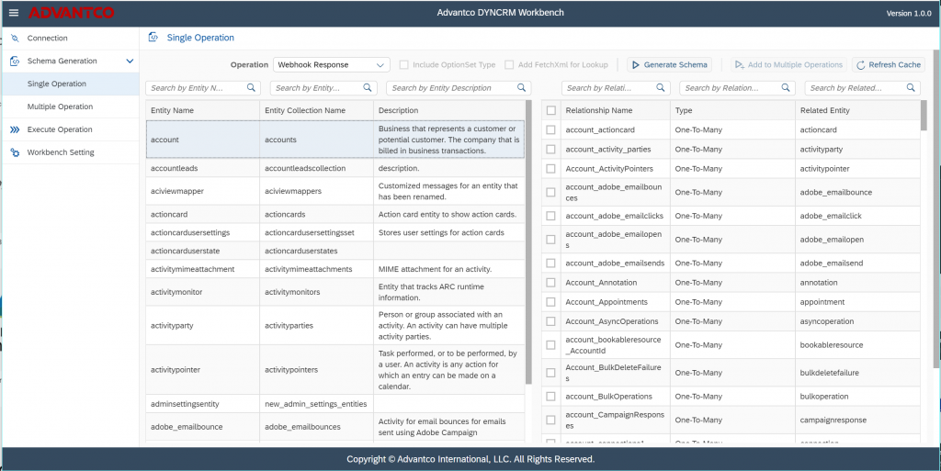Check the account_adobe_emailclicks checkbox
The width and height of the screenshot is (941, 471).
pyautogui.click(x=551, y=216)
